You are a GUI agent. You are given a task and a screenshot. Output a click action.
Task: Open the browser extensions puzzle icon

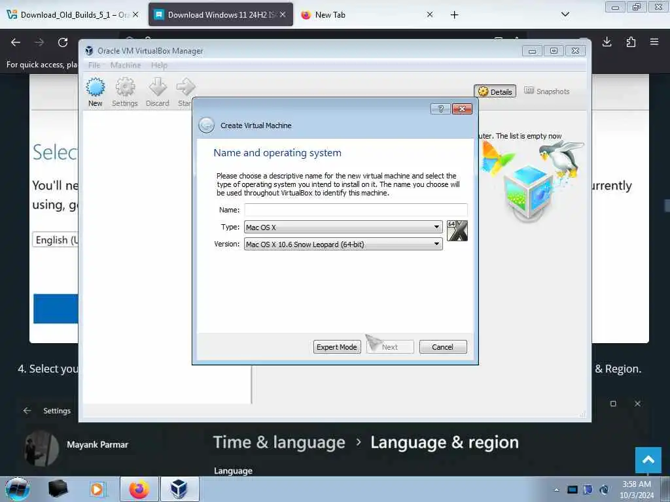coord(631,42)
